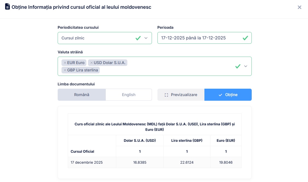Click the fullscreen icon on Previzualizare
308x182 pixels.
click(x=166, y=95)
